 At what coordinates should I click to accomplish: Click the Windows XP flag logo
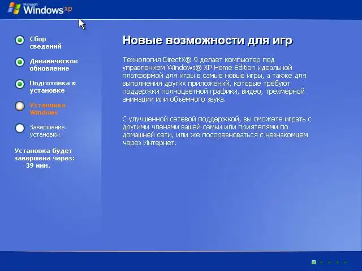coord(14,8)
